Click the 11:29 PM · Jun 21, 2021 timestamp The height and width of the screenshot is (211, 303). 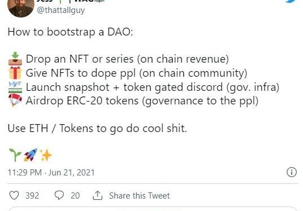pos(51,173)
